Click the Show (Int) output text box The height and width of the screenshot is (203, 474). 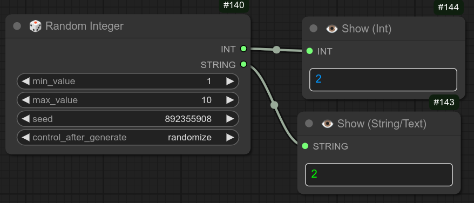tap(383, 79)
